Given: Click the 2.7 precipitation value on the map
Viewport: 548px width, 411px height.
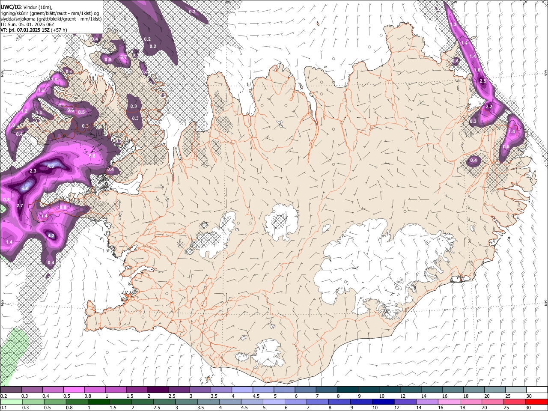Looking at the screenshot, I should click(x=20, y=205).
